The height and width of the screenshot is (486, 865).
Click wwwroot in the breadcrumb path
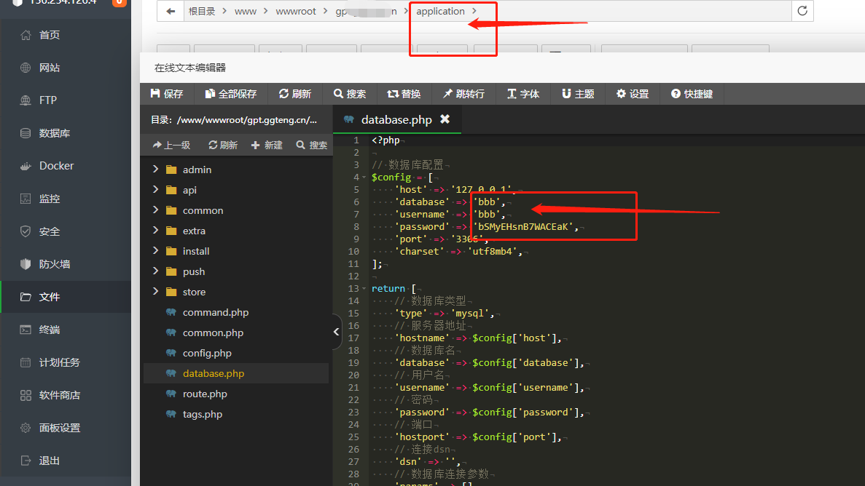pos(296,11)
